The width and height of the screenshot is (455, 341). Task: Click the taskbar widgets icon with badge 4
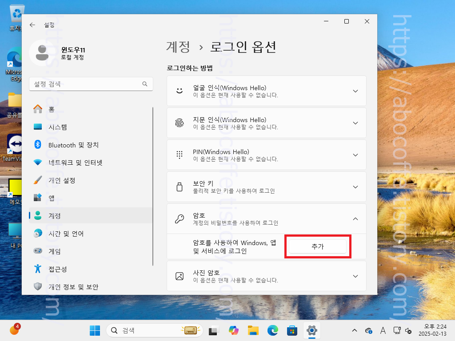point(14,330)
